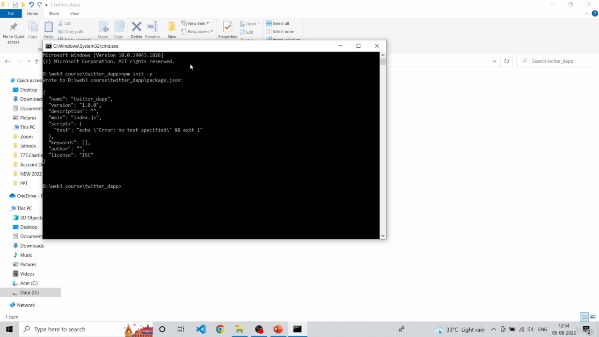Switch to the View ribbon tab

[x=74, y=14]
